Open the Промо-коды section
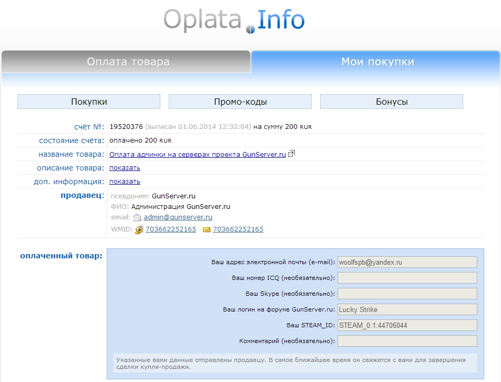The height and width of the screenshot is (382, 501). coord(240,102)
